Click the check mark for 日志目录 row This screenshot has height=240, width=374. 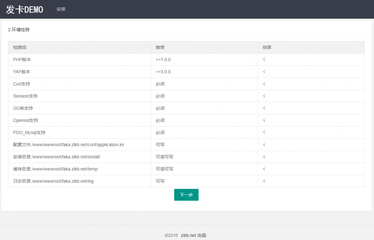tap(264, 181)
